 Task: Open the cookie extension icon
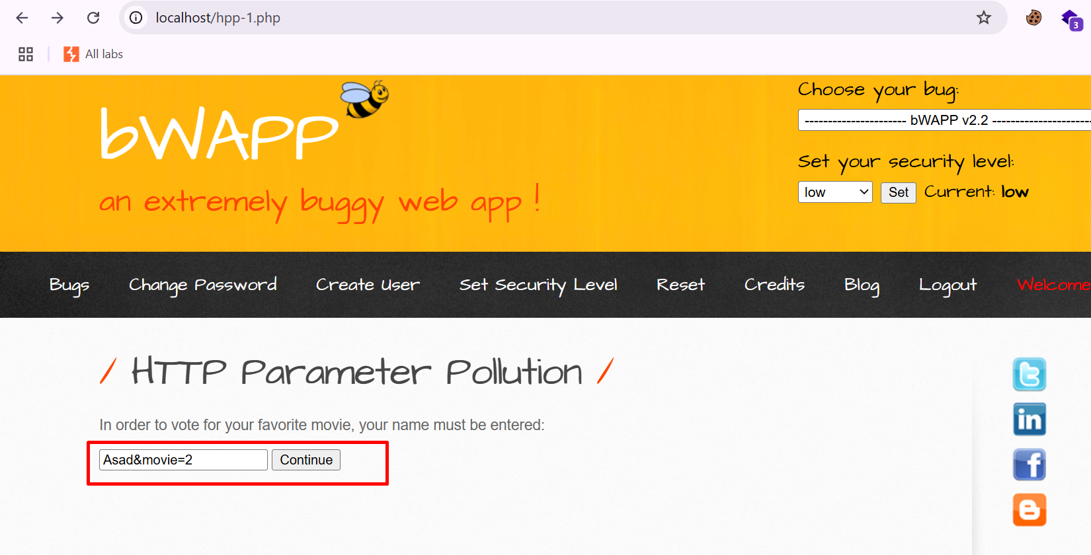coord(1033,18)
